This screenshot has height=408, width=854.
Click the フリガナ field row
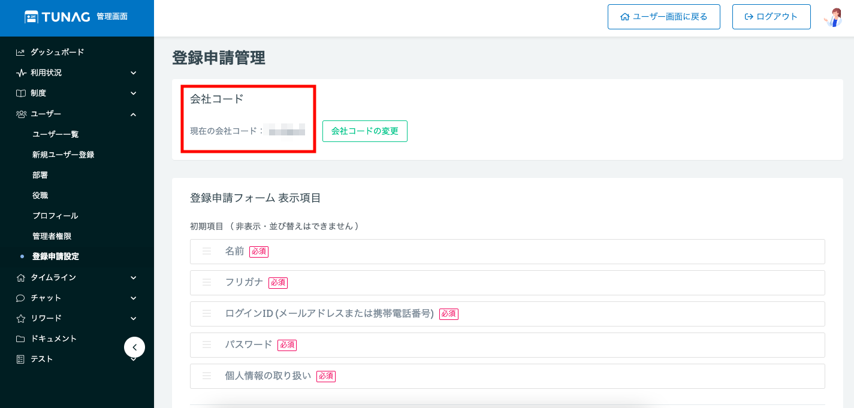(x=508, y=283)
